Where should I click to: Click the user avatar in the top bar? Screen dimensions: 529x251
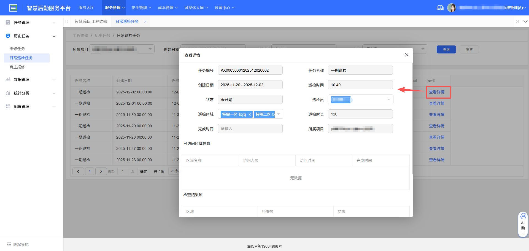[x=452, y=7]
